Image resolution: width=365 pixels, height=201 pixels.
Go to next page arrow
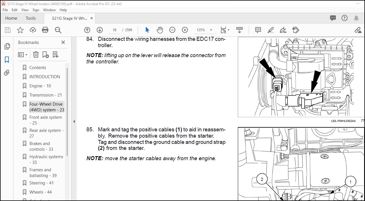(x=99, y=30)
